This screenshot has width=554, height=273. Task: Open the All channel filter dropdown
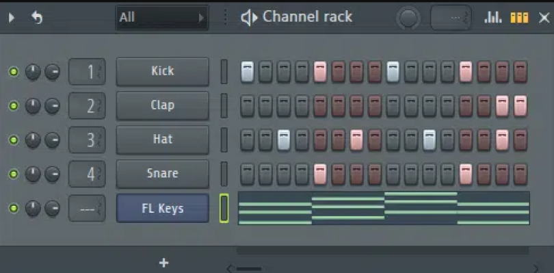[162, 17]
